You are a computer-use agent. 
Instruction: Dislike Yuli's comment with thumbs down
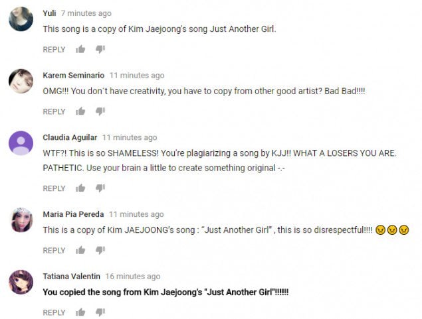(100, 49)
